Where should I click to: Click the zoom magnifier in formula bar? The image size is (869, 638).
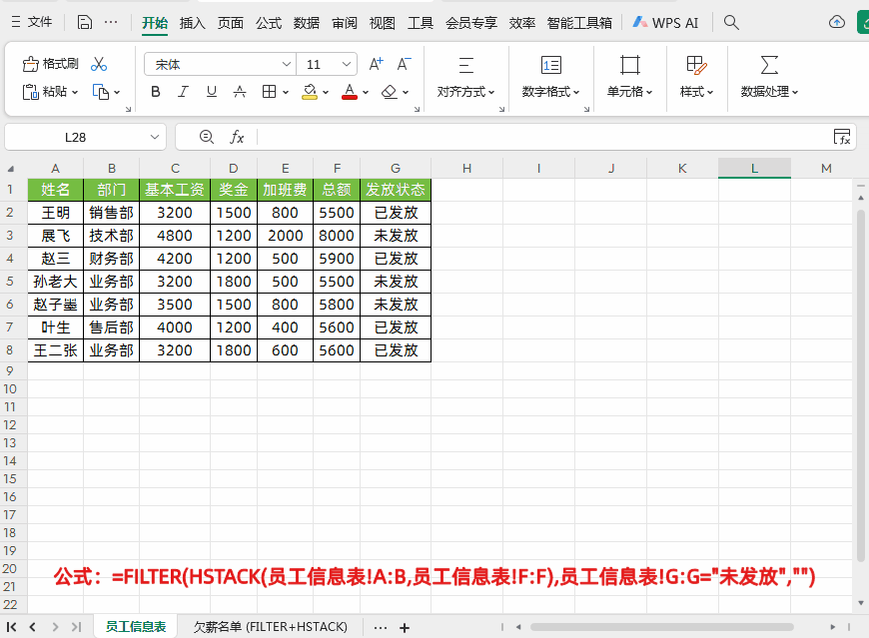207,137
